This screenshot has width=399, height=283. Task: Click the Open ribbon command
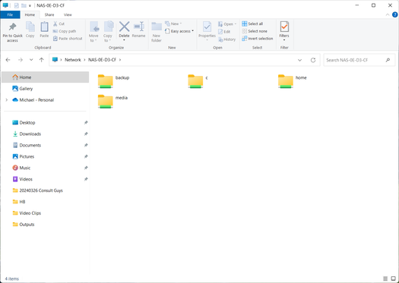227,24
